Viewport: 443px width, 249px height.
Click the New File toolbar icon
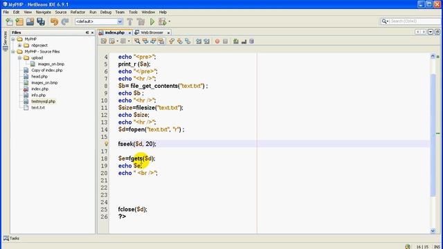pos(9,21)
